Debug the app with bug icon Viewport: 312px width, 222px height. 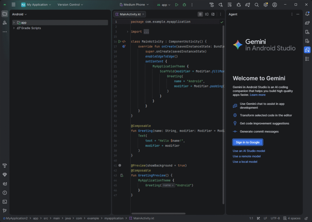(x=184, y=5)
